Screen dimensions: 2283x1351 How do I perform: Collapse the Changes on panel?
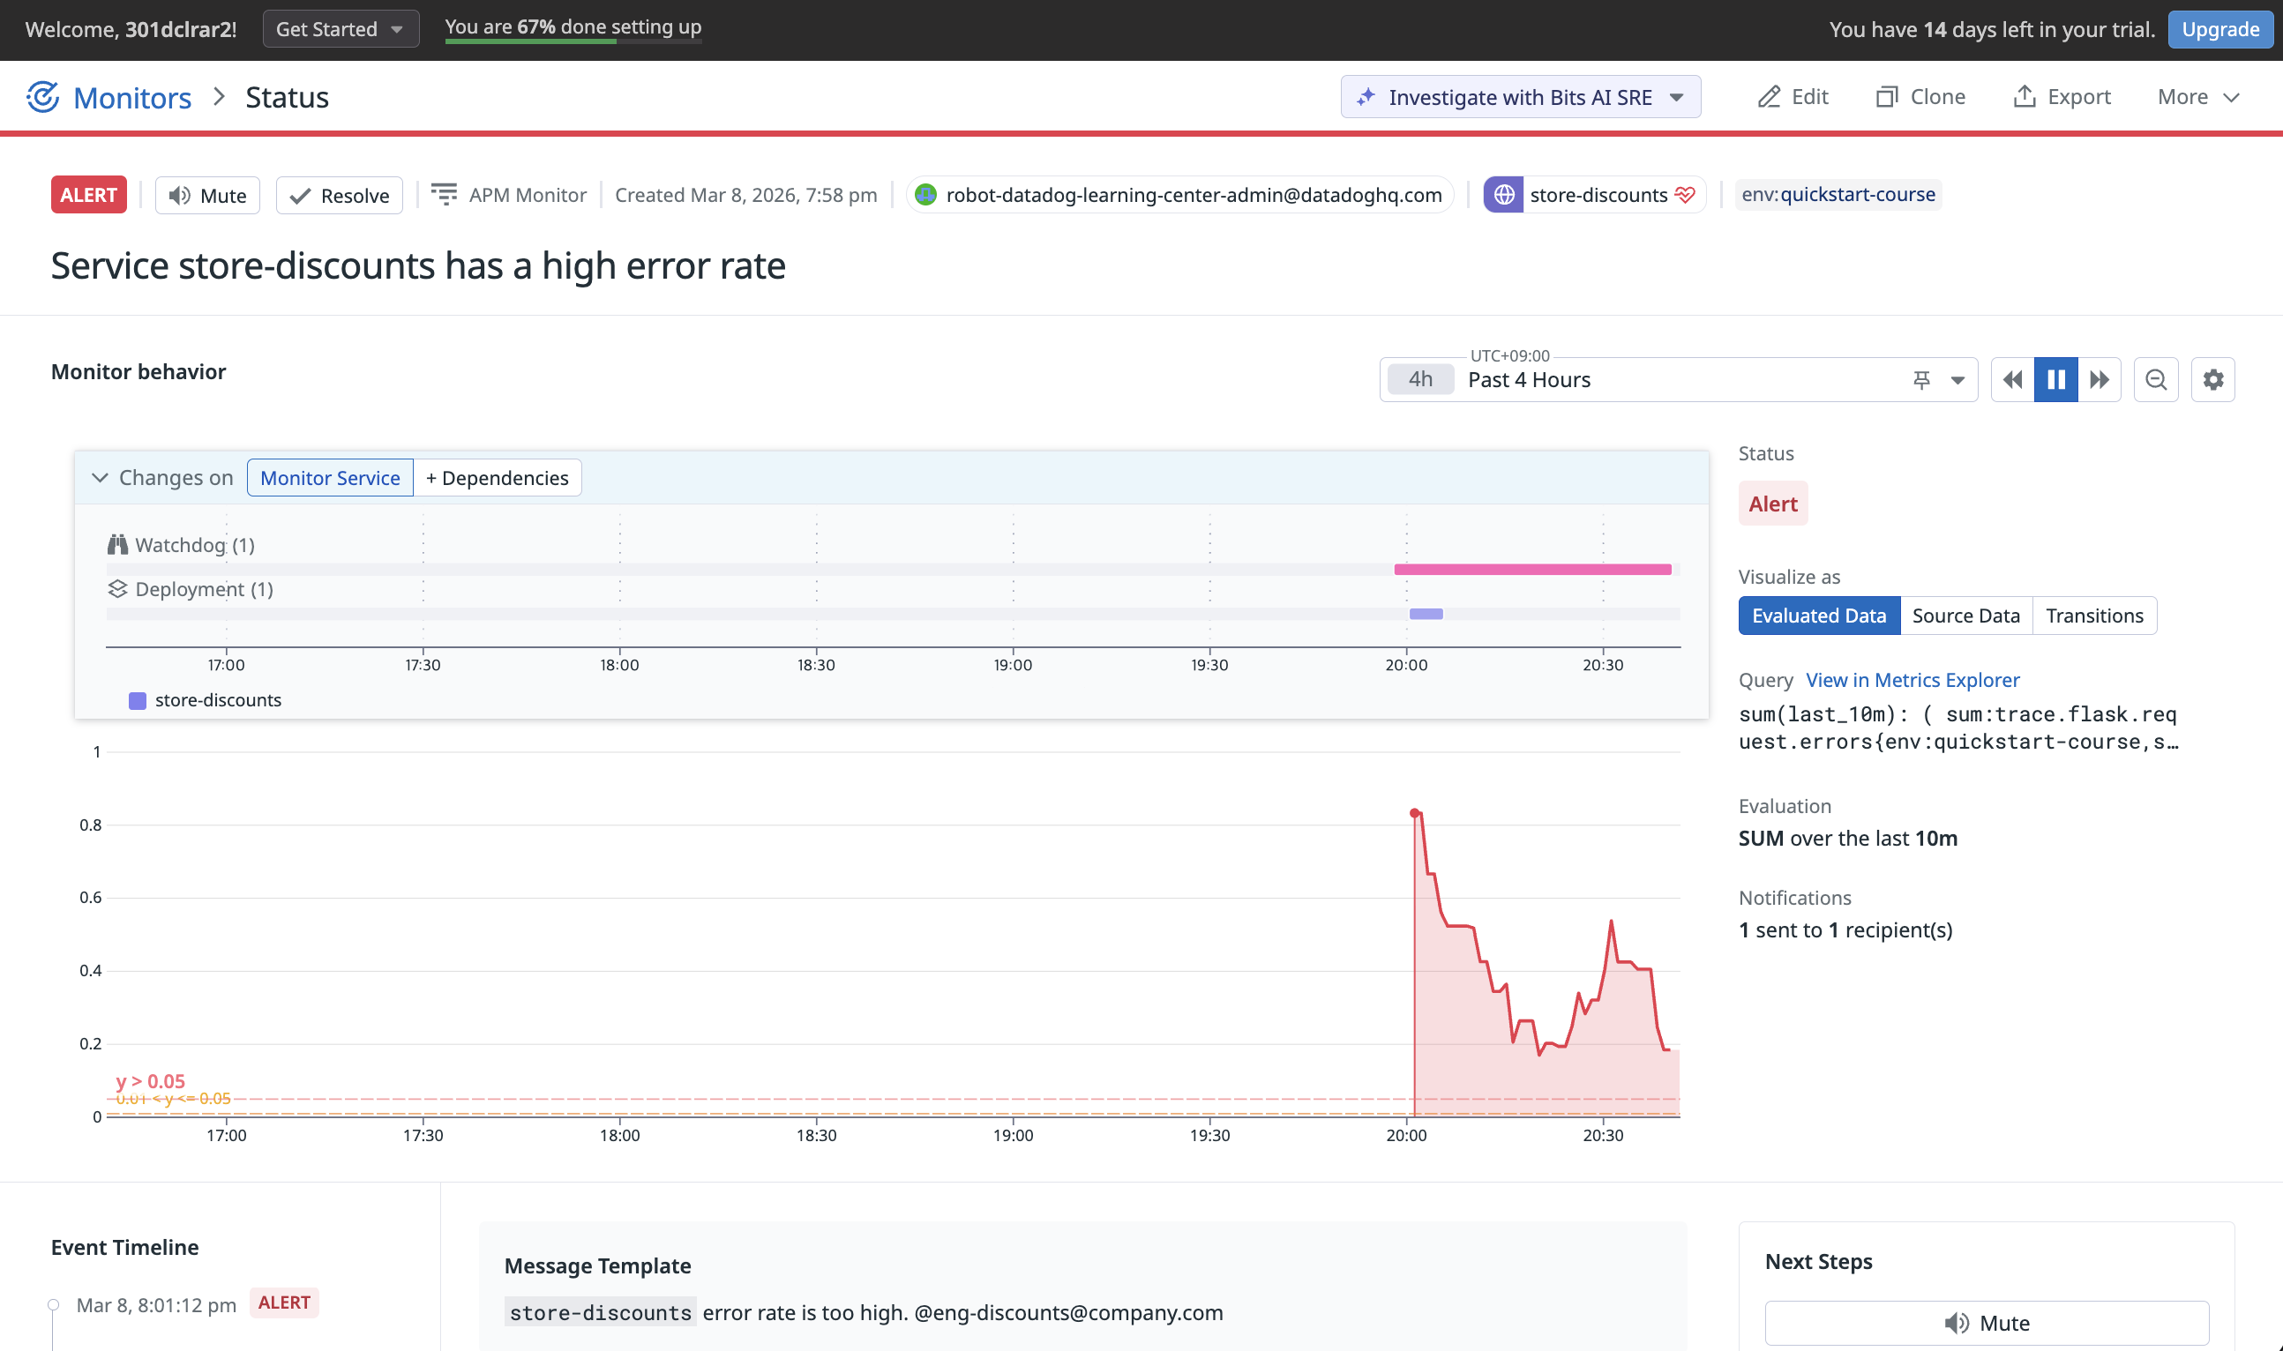[x=101, y=478]
